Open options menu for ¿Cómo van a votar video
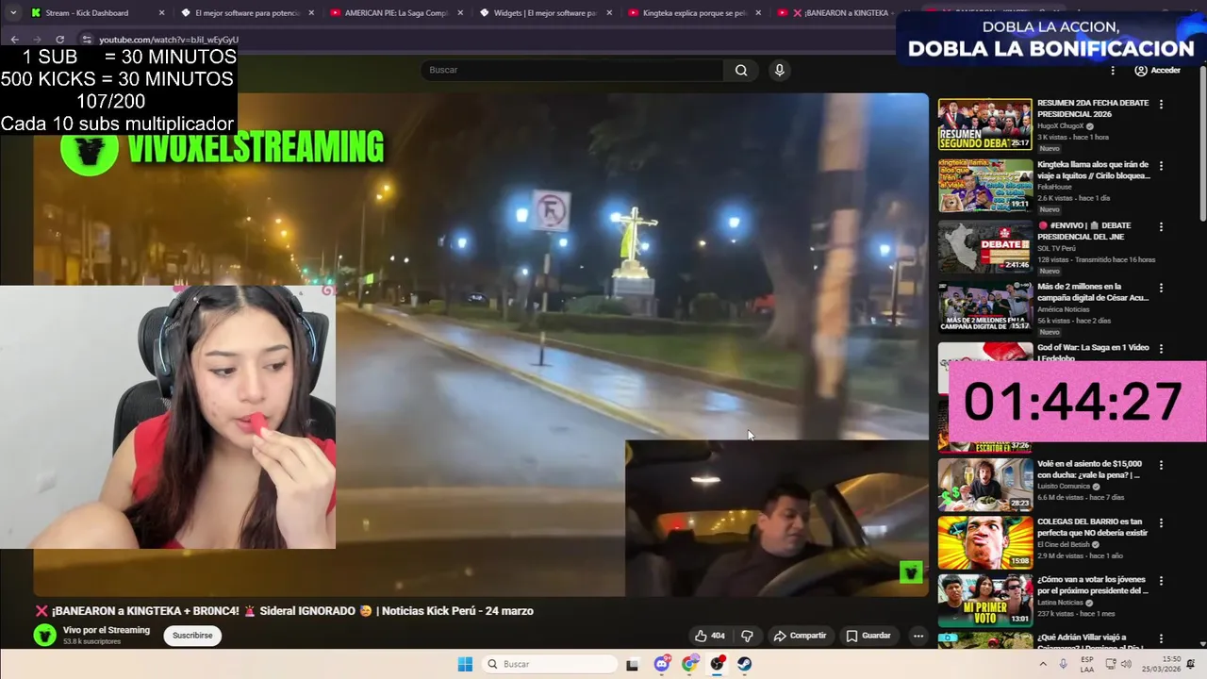The width and height of the screenshot is (1207, 679). coord(1161,580)
